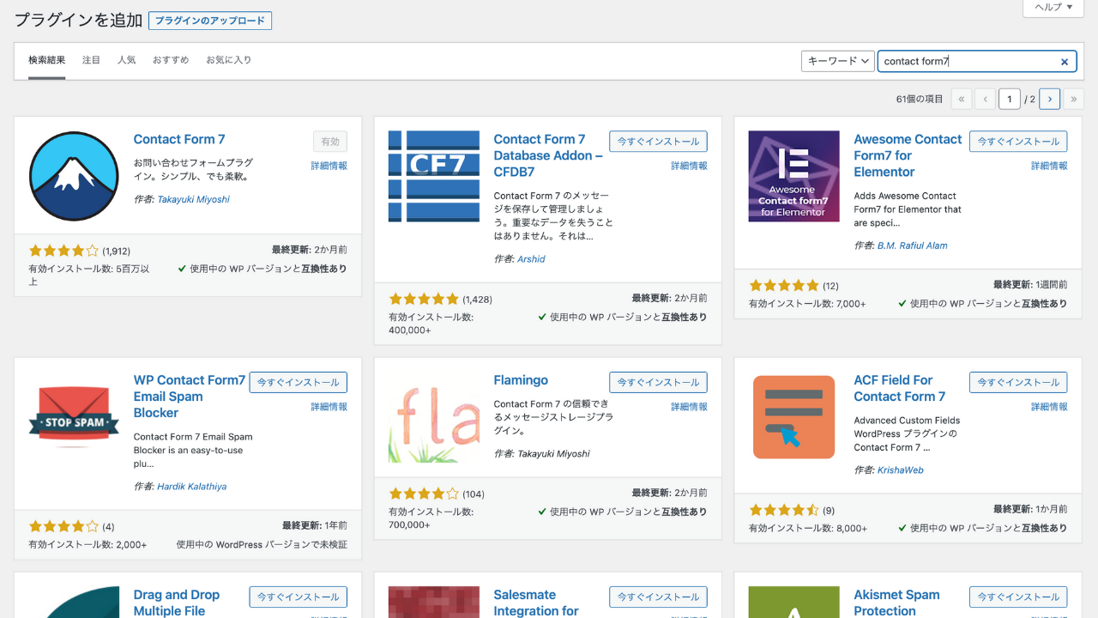Open author B.M. Rafiul Alam's link

913,245
